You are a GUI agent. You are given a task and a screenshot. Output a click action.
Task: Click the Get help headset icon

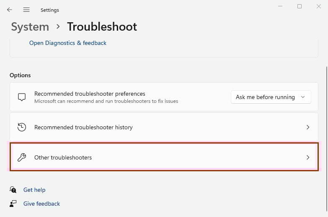point(13,190)
